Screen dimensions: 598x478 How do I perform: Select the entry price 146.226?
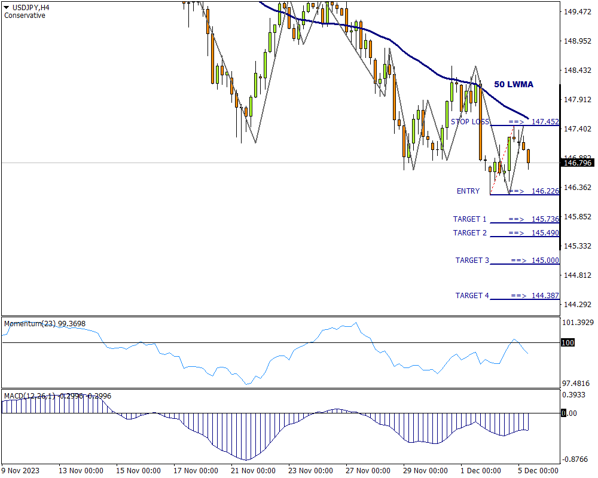[545, 191]
